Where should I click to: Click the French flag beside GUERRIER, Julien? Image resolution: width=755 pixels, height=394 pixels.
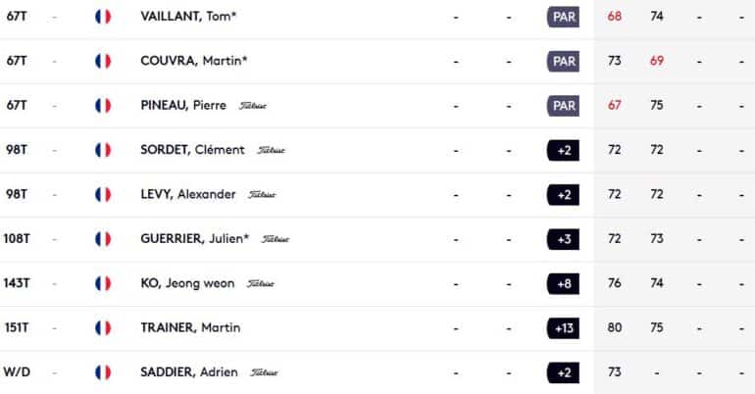(x=103, y=239)
